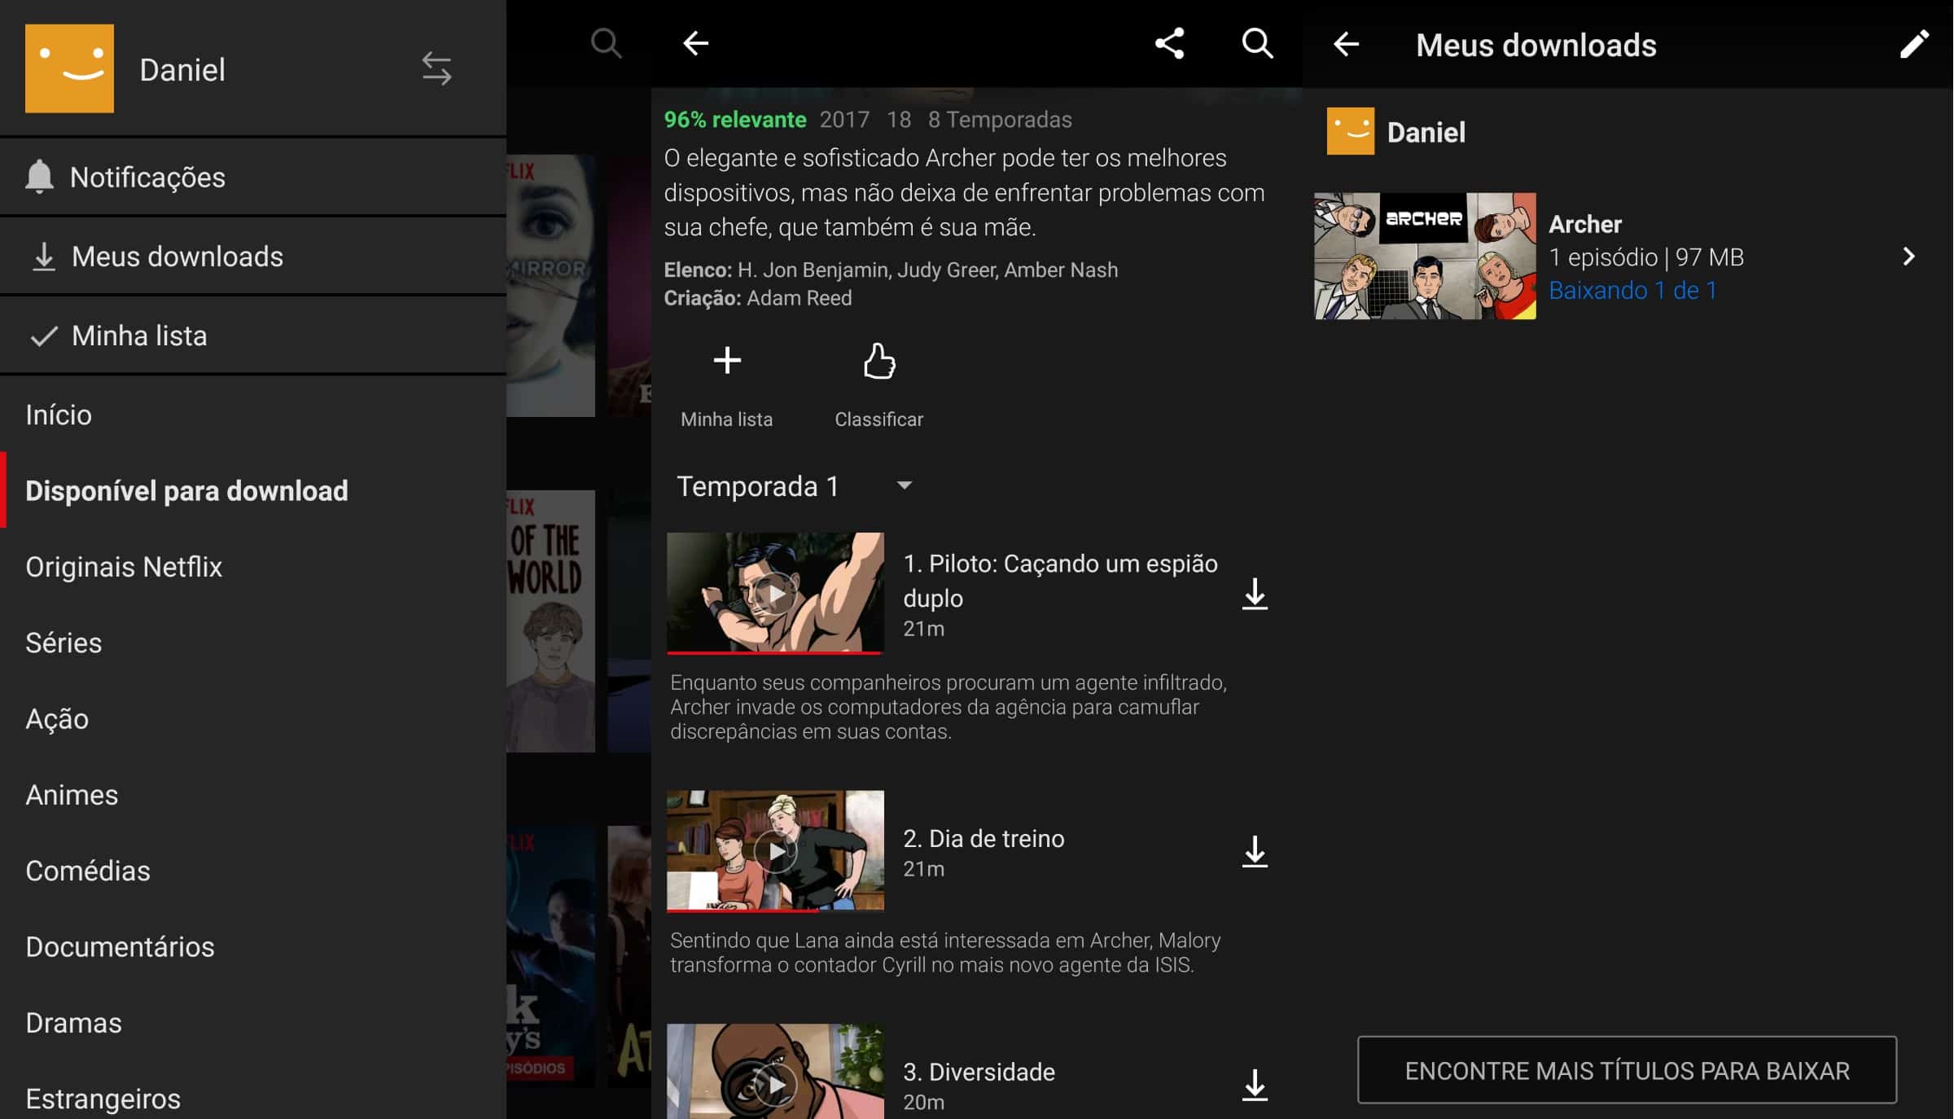1954x1119 pixels.
Task: Open the 'Of the World' poster behind menu
Action: point(550,621)
